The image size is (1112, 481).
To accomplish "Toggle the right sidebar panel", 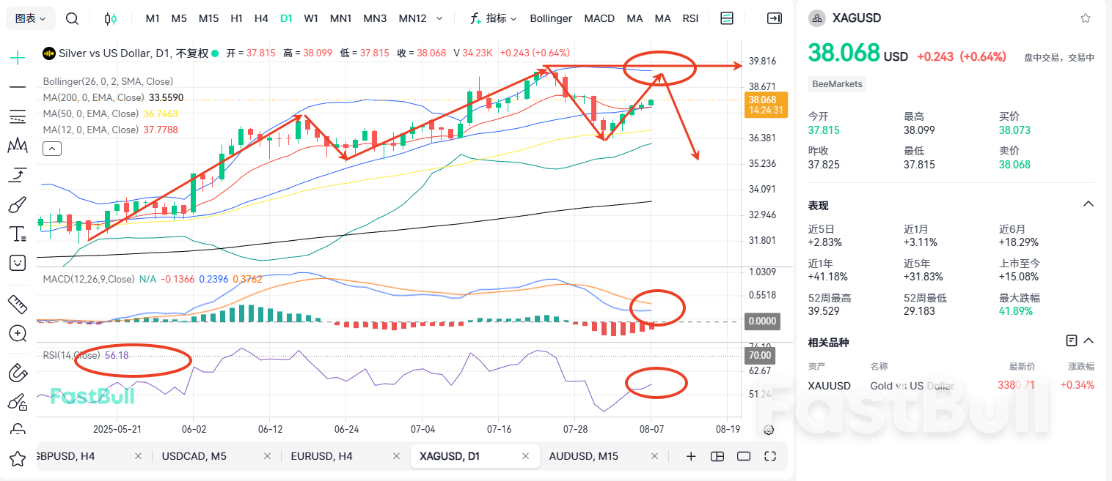I will [775, 18].
